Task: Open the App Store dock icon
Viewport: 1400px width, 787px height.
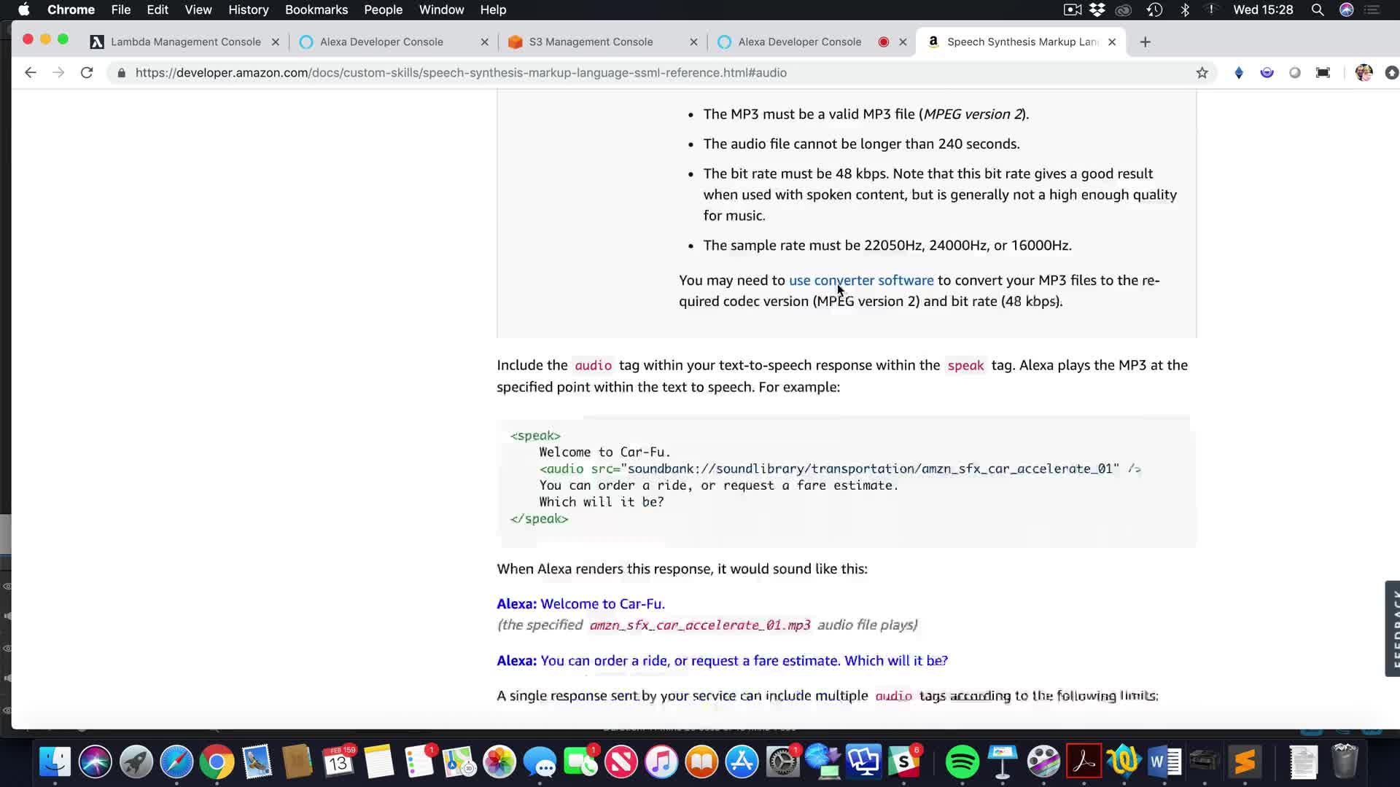Action: [x=742, y=762]
